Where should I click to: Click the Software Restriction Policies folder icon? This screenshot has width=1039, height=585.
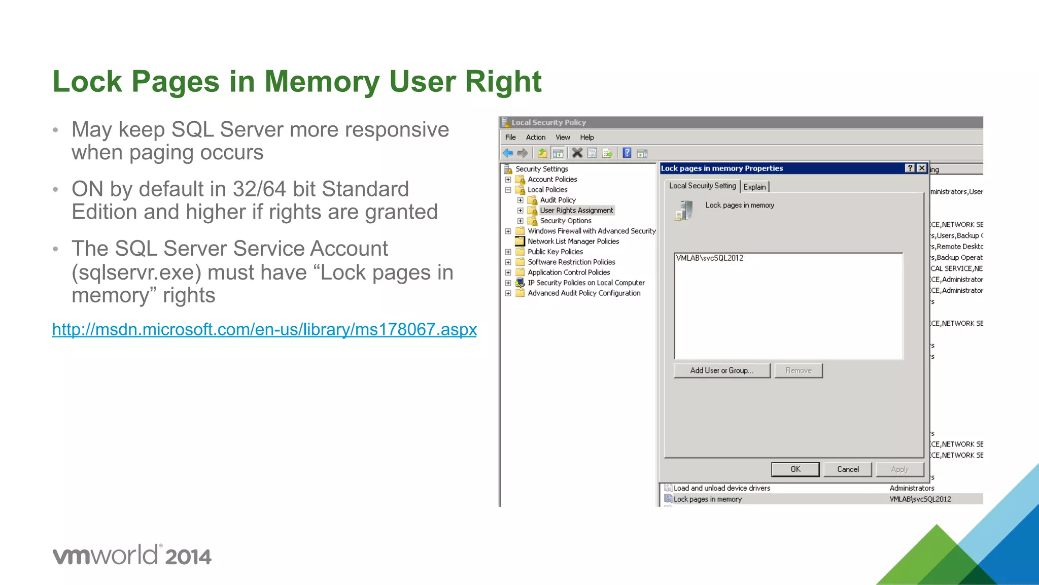tap(520, 262)
